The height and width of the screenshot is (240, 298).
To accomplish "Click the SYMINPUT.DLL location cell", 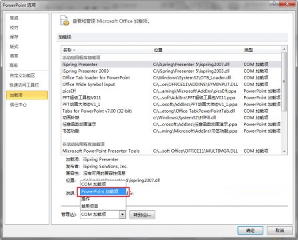I will click(x=195, y=85).
